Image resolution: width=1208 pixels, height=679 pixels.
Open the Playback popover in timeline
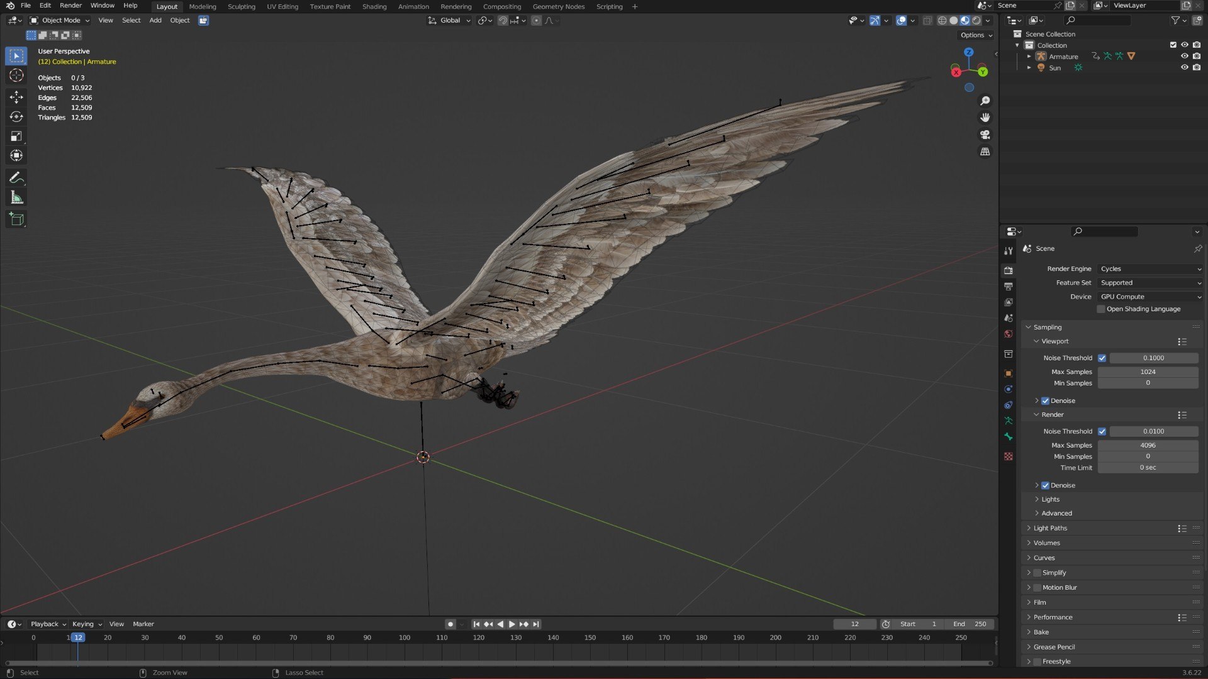click(x=48, y=624)
